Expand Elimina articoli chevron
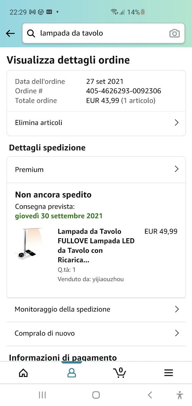 (x=177, y=123)
